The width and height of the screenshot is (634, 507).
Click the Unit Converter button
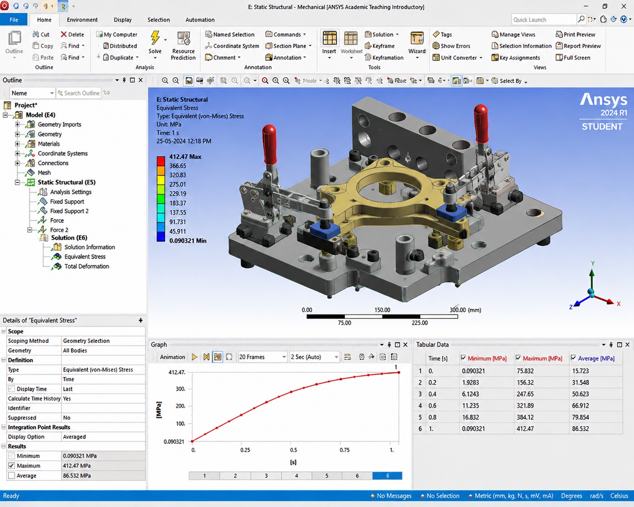(457, 57)
